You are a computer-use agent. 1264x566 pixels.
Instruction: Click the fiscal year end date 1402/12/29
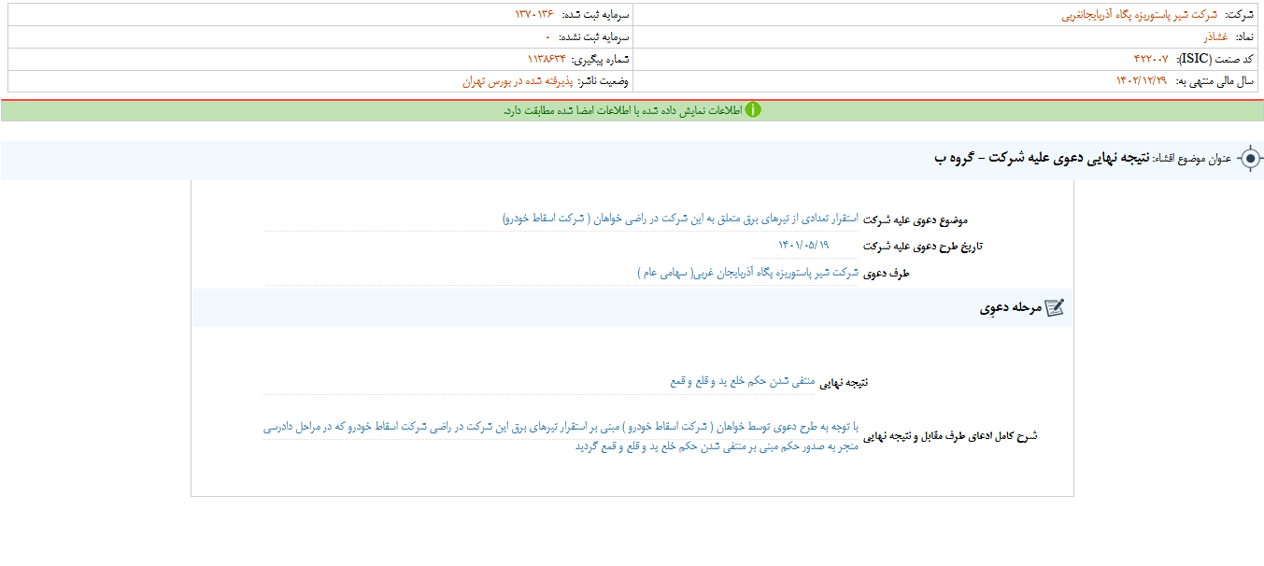click(1142, 81)
